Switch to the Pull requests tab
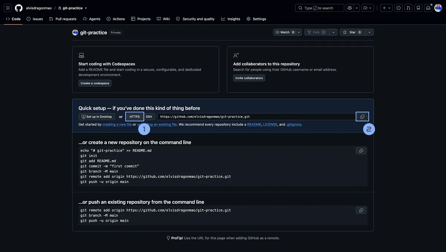The height and width of the screenshot is (252, 446). 63,19
